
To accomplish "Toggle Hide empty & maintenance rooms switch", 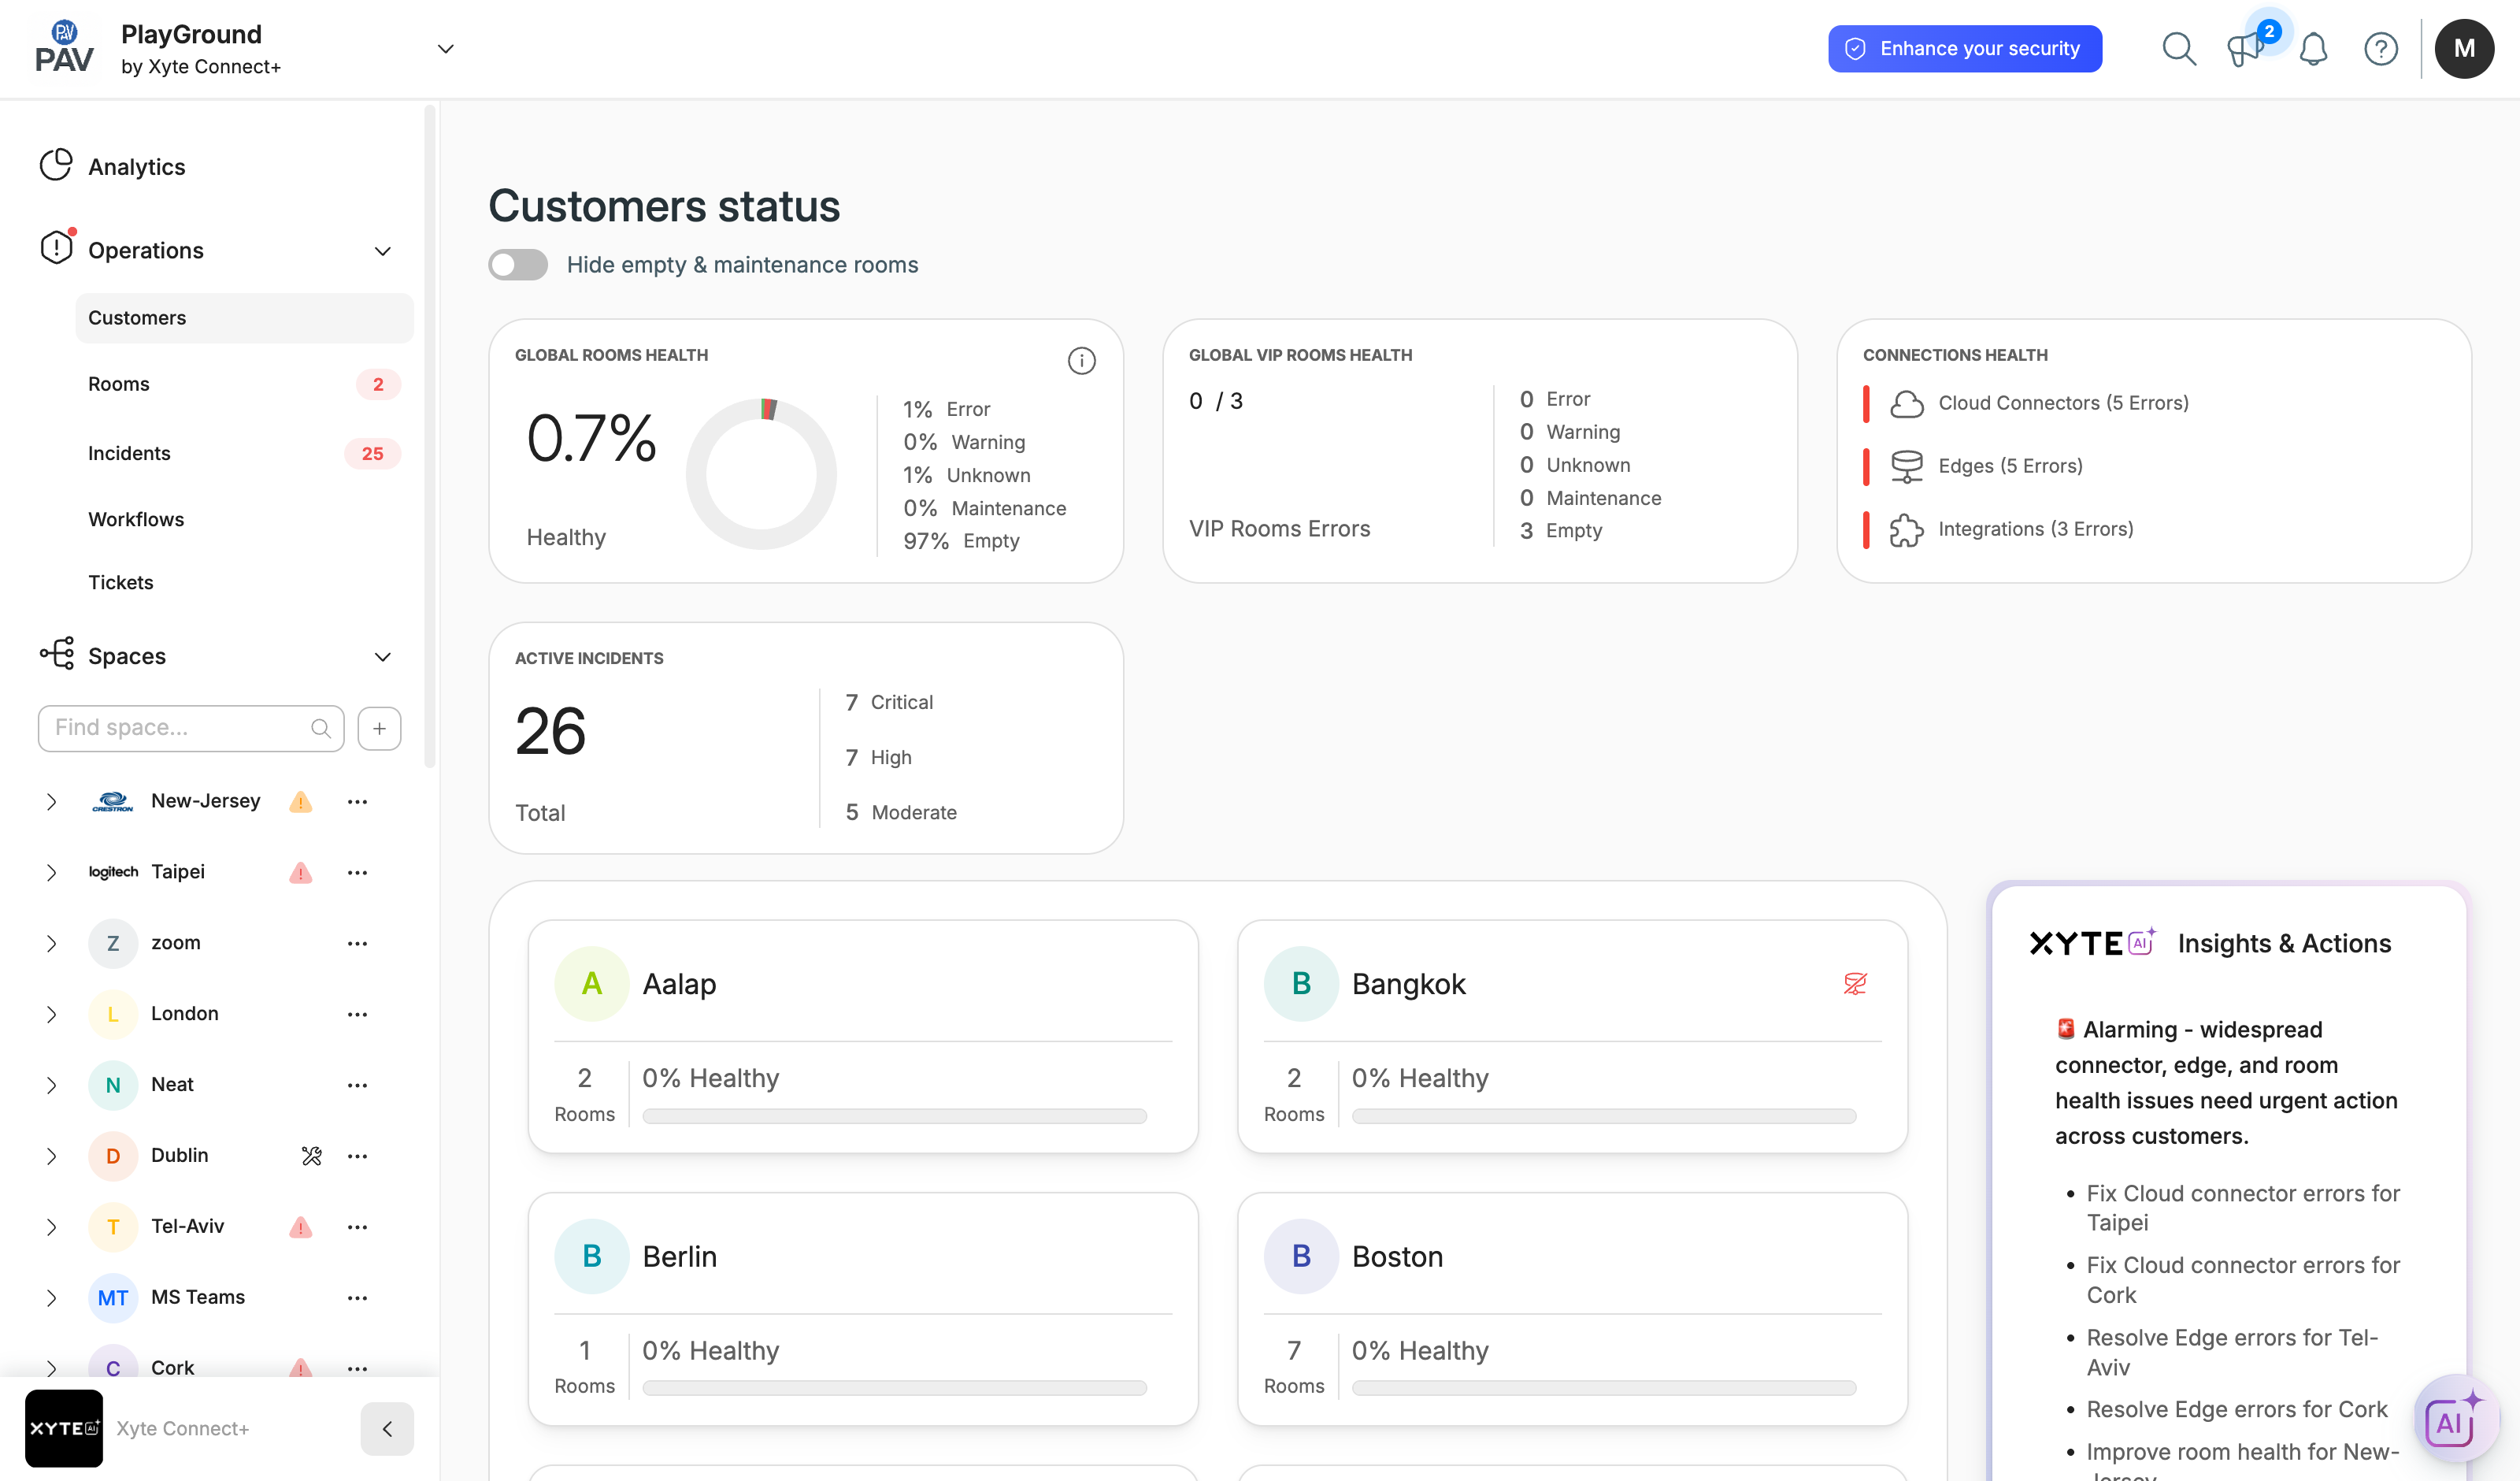I will (x=518, y=264).
